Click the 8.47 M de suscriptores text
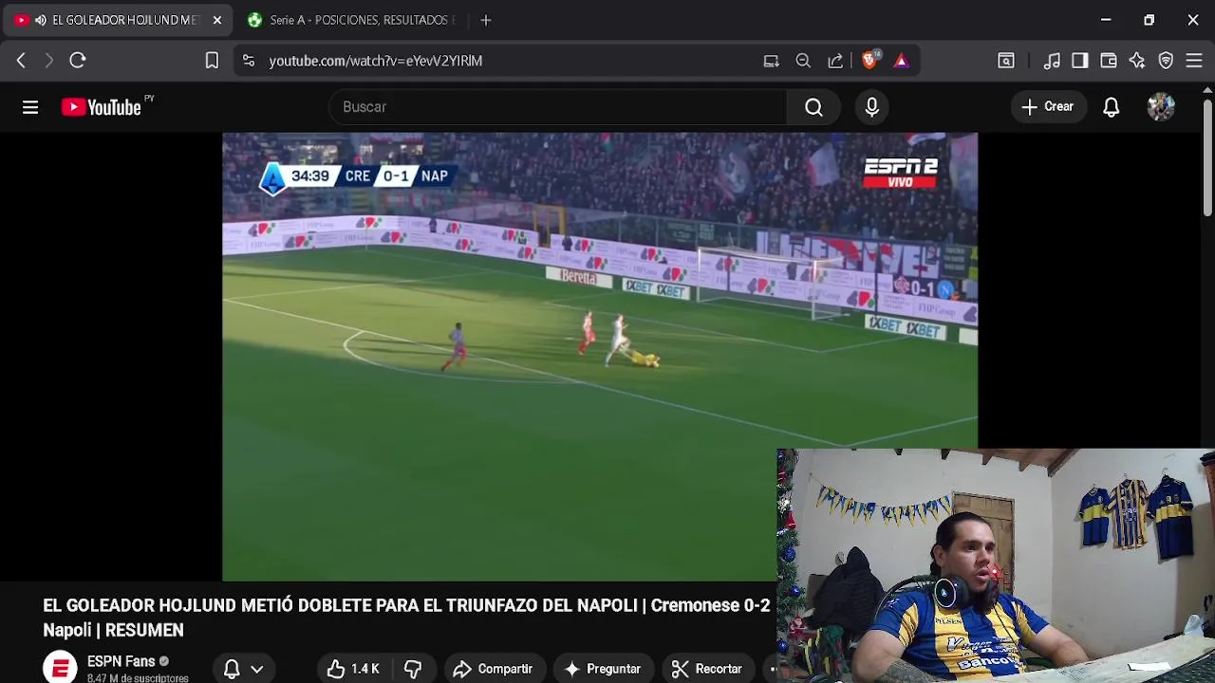 [x=138, y=678]
